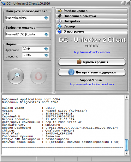131x162 pixels.
Task: Click the log scrollbar up arrow
Action: [127, 97]
